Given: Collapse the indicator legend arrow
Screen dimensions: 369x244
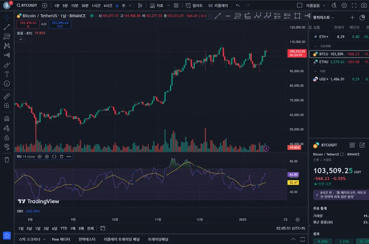Looking at the screenshot, I should (21, 39).
